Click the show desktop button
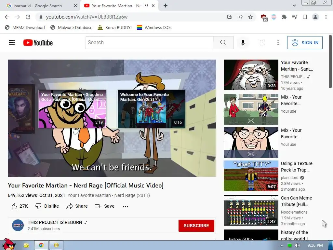Image resolution: width=333 pixels, height=250 pixels. point(330,245)
